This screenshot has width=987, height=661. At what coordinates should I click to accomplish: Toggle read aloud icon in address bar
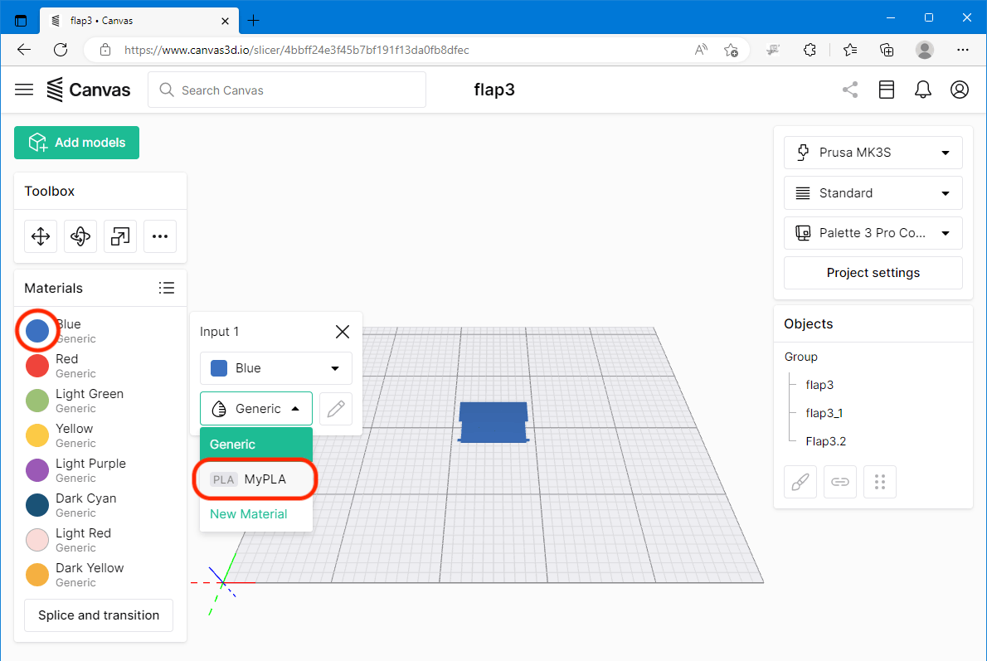click(701, 51)
